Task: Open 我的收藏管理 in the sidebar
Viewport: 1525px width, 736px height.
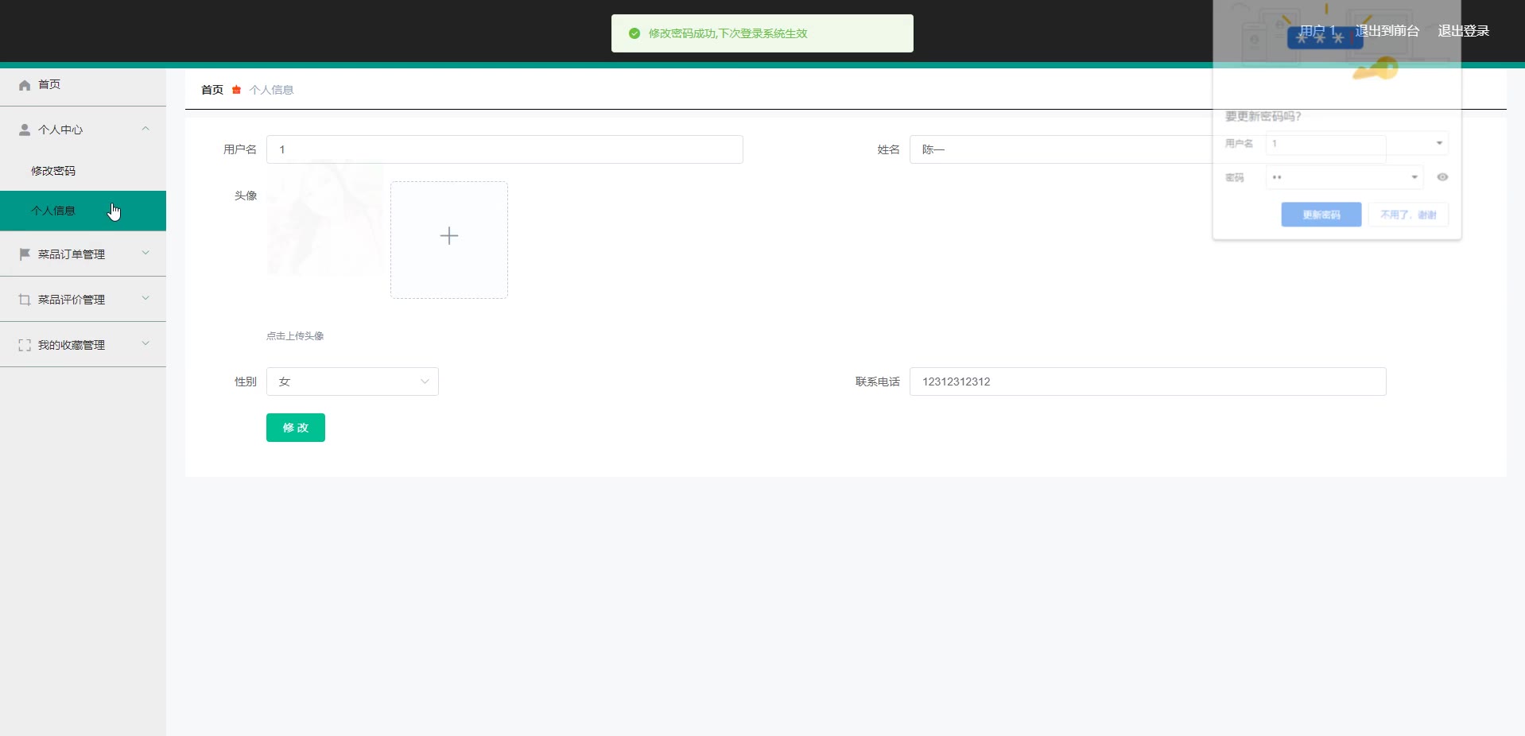Action: tap(83, 345)
